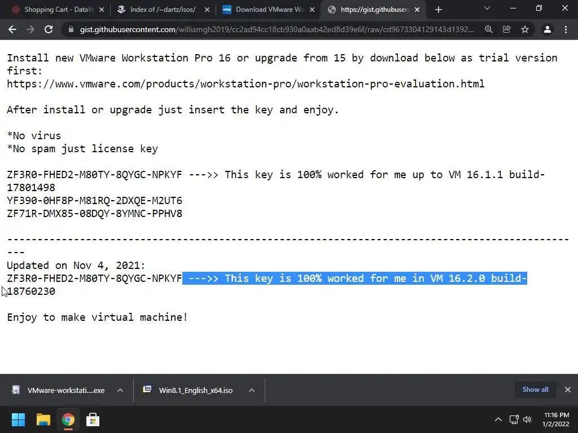Expand options for VMware exe download
Viewport: 578px width, 433px height.
(x=120, y=390)
